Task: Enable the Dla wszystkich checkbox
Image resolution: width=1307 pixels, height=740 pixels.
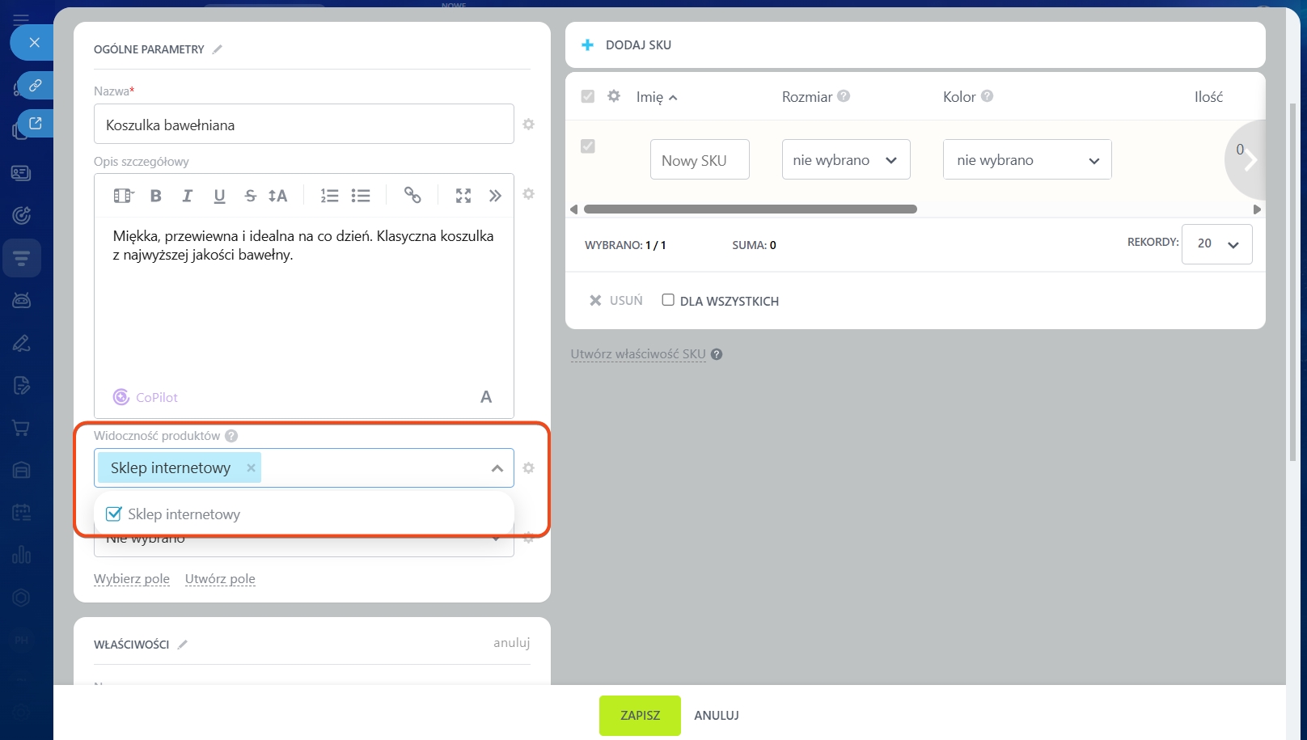Action: tap(668, 300)
